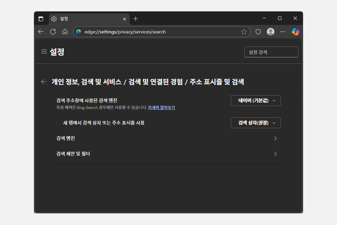
Task: Expand the 검색 엔진 row chevron
Action: click(275, 138)
